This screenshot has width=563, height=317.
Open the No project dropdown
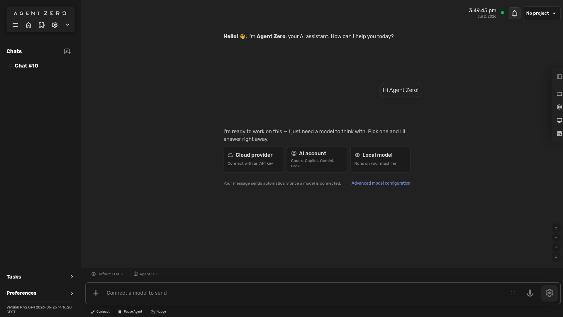point(542,13)
